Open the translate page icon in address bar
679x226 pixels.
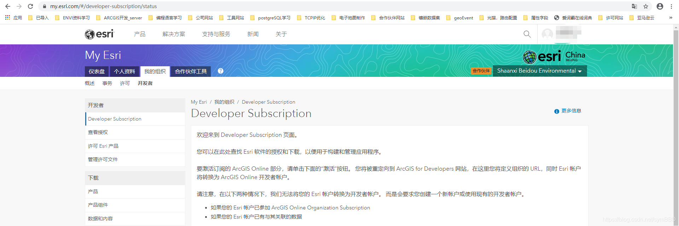[634, 6]
